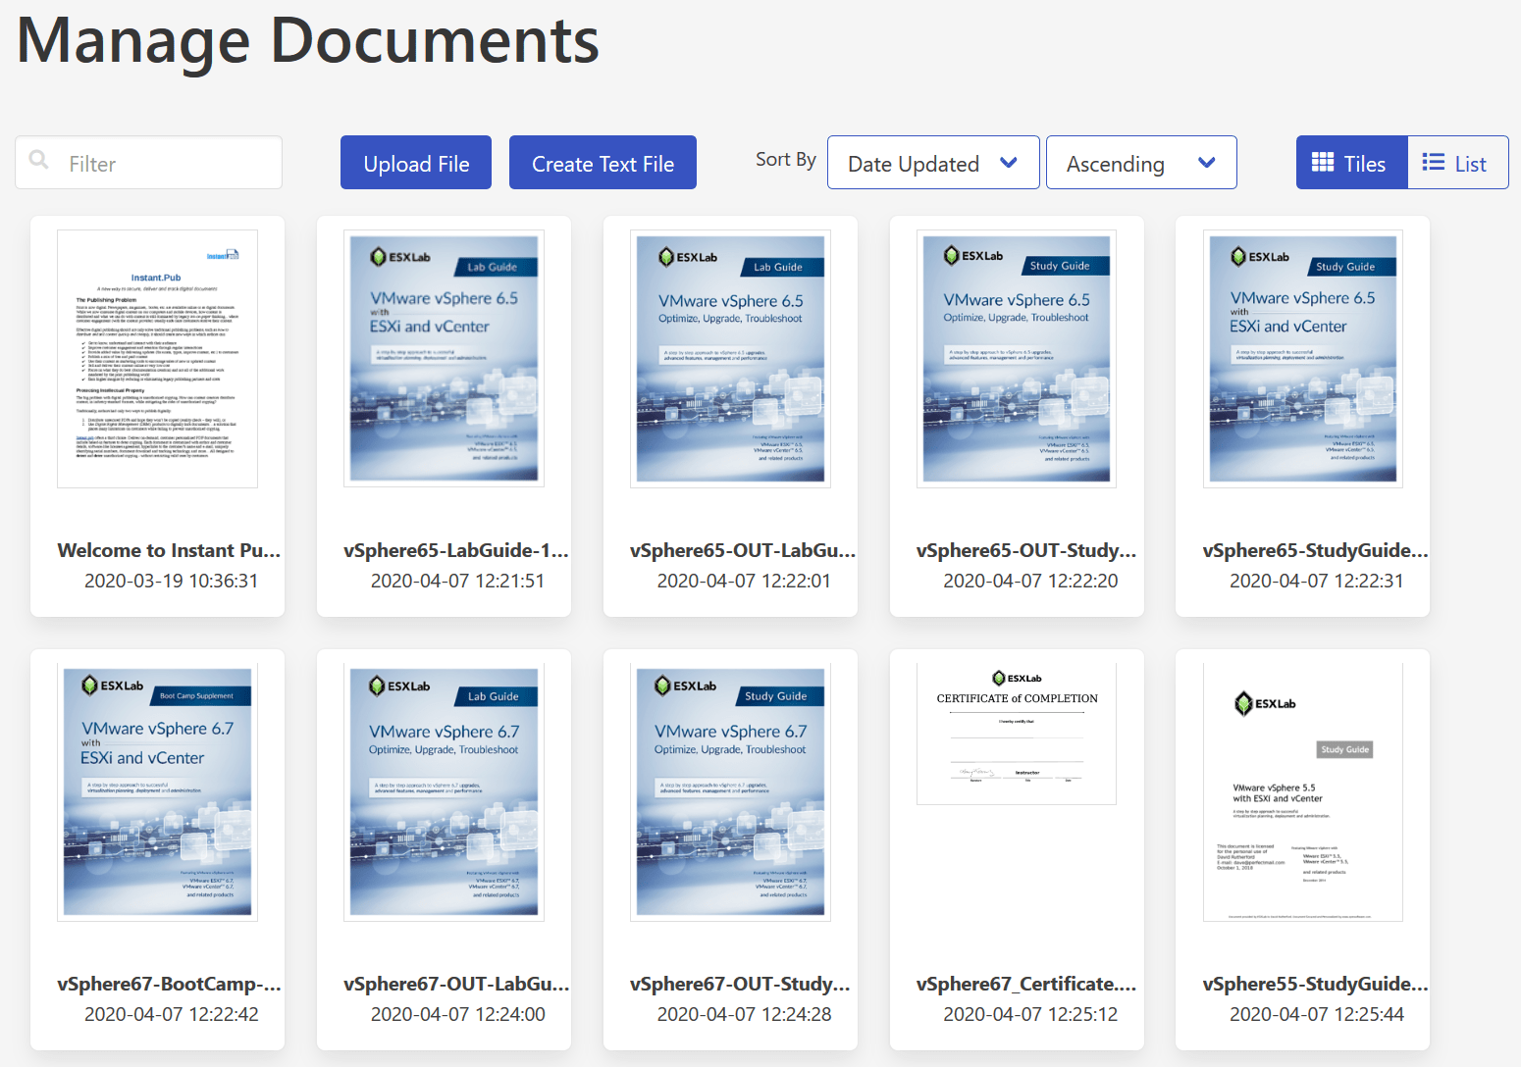
Task: Open the Welcome to Instant Pub thumbnail
Action: pos(156,359)
